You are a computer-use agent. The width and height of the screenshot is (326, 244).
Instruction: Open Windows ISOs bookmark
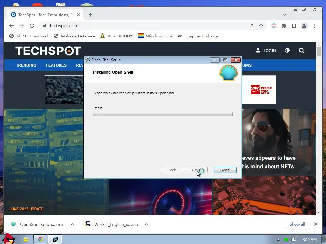pos(155,36)
